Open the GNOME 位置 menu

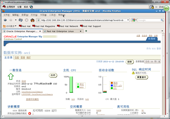click(19, 7)
